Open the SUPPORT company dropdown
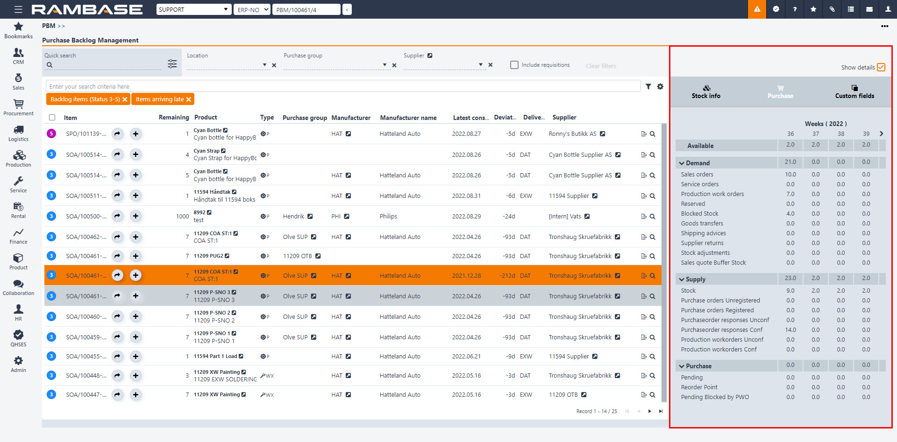The image size is (897, 442). click(193, 9)
